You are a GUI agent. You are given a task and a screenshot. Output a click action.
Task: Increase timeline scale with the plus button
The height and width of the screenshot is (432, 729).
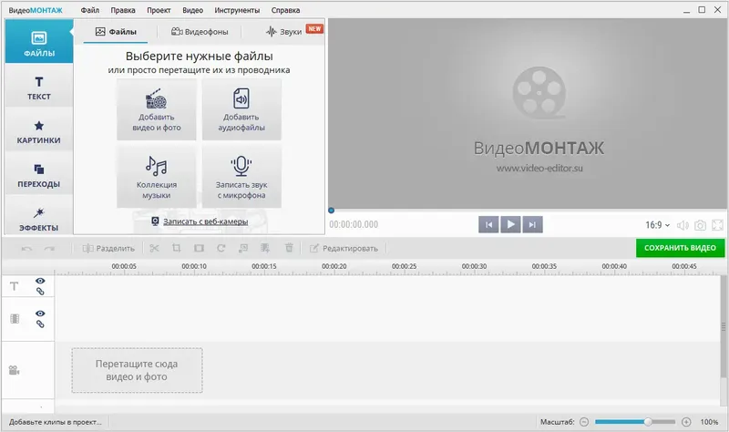point(686,422)
